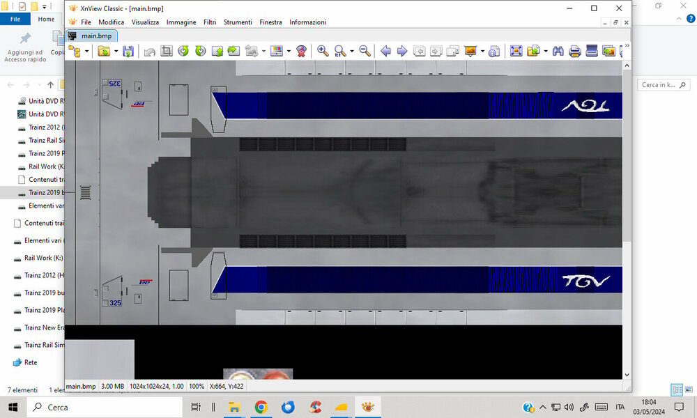Click the Home ribbon tab in Explorer
697x418 pixels.
46,19
